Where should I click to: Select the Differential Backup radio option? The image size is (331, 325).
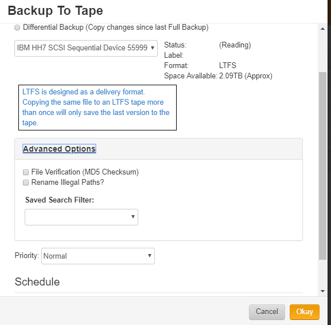17,27
